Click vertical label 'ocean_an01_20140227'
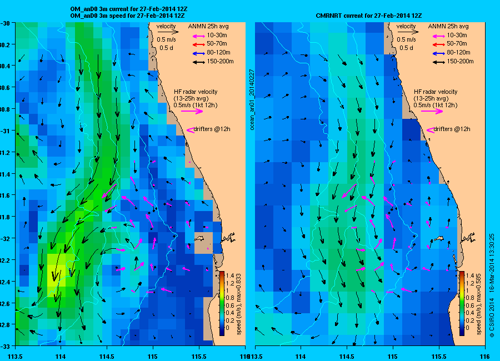Screen dimensions: 500x361 pyautogui.click(x=252, y=99)
